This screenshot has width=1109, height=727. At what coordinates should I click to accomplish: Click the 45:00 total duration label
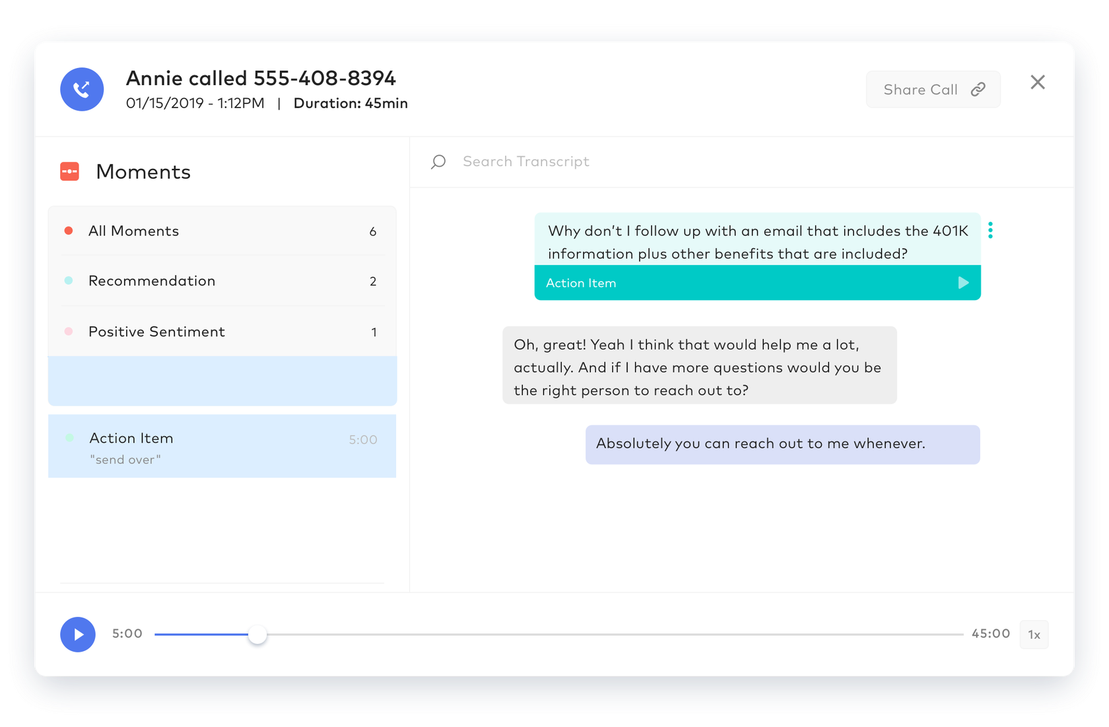pos(990,634)
